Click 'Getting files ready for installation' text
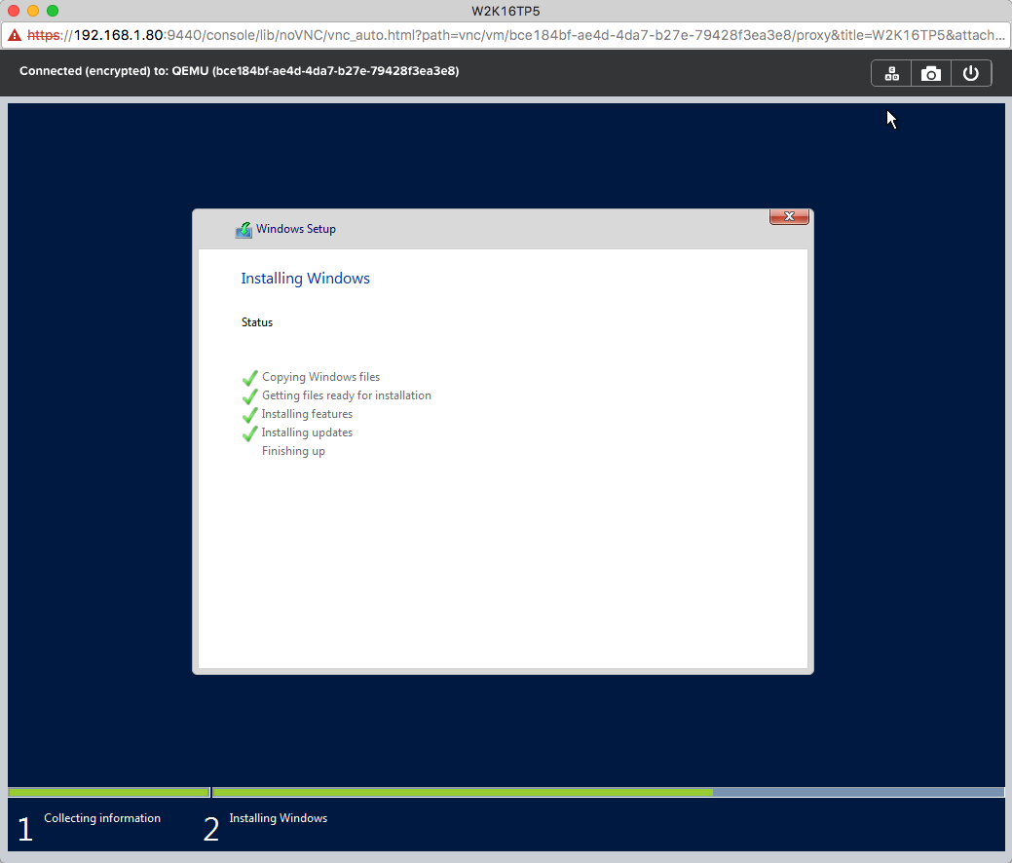This screenshot has height=863, width=1012. tap(347, 395)
